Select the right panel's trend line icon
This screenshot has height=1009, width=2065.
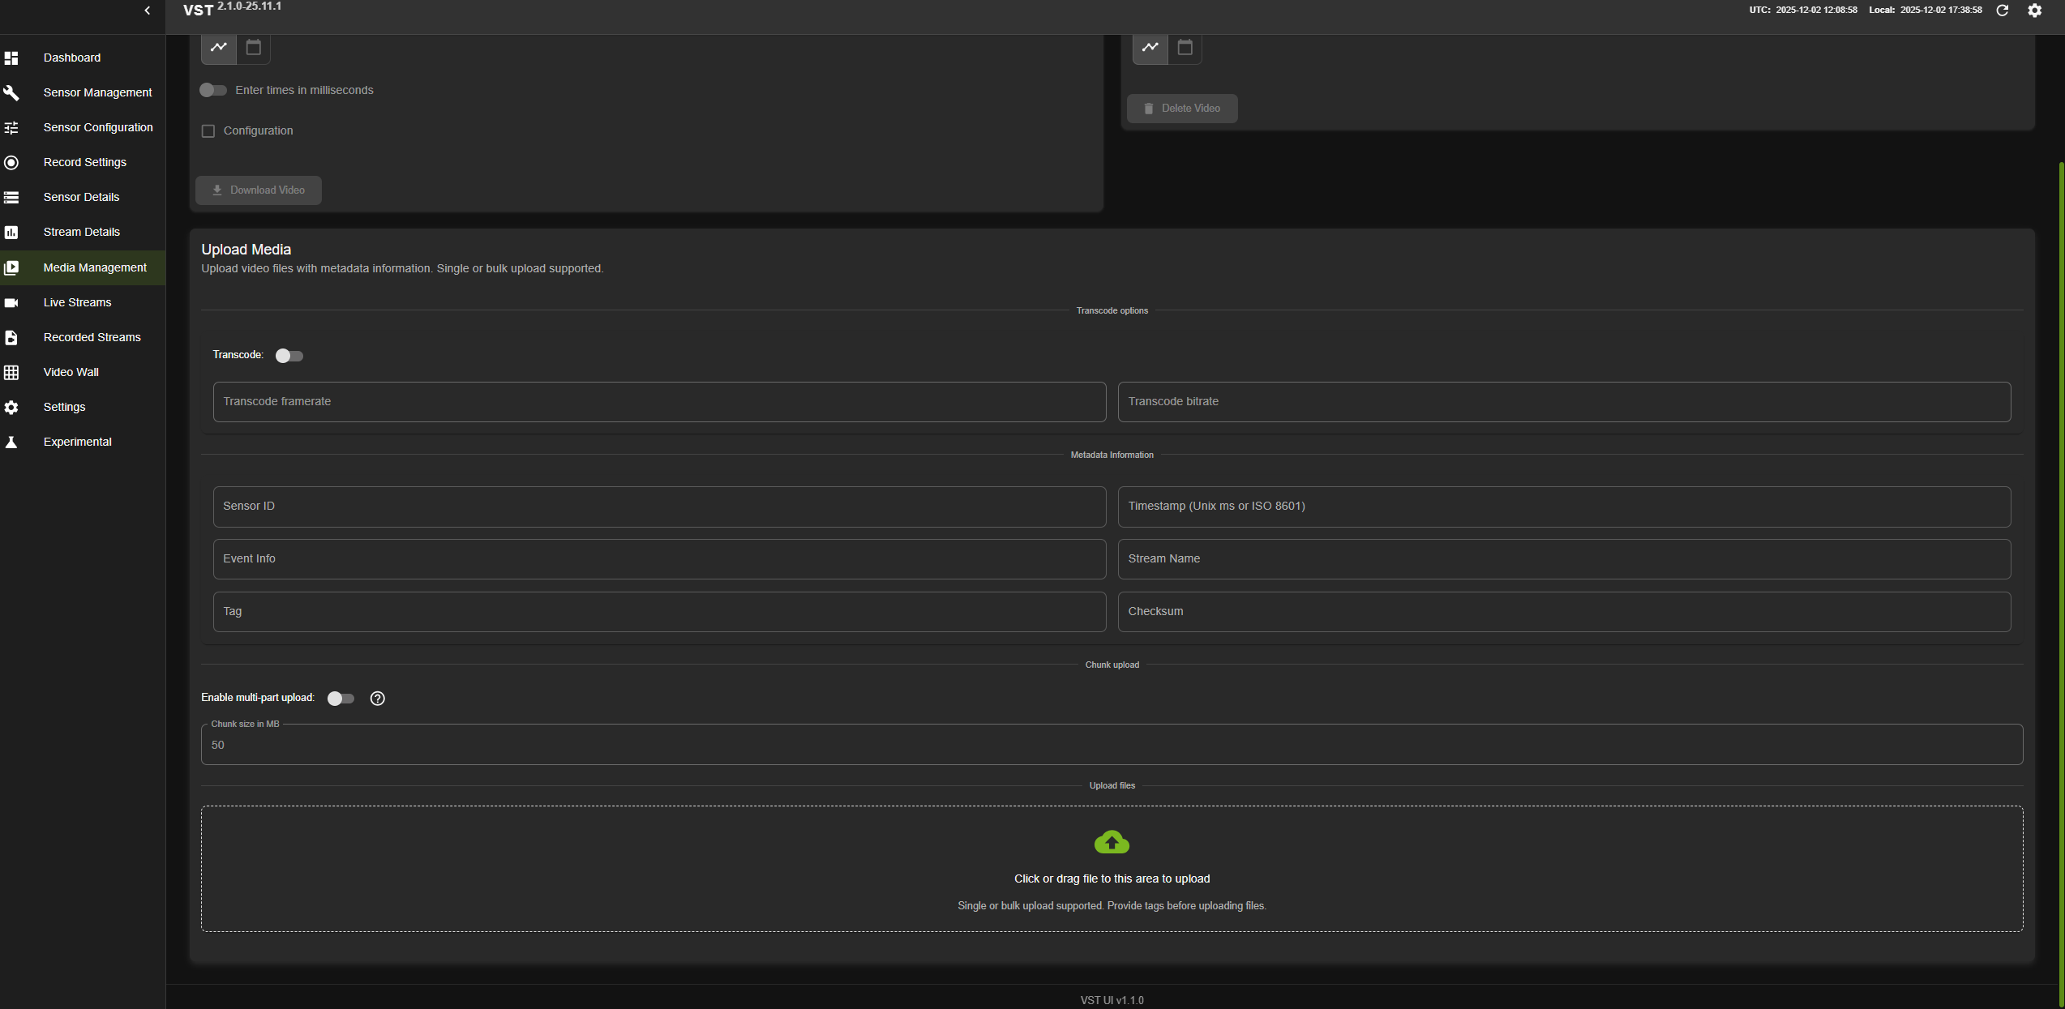[x=1150, y=48]
